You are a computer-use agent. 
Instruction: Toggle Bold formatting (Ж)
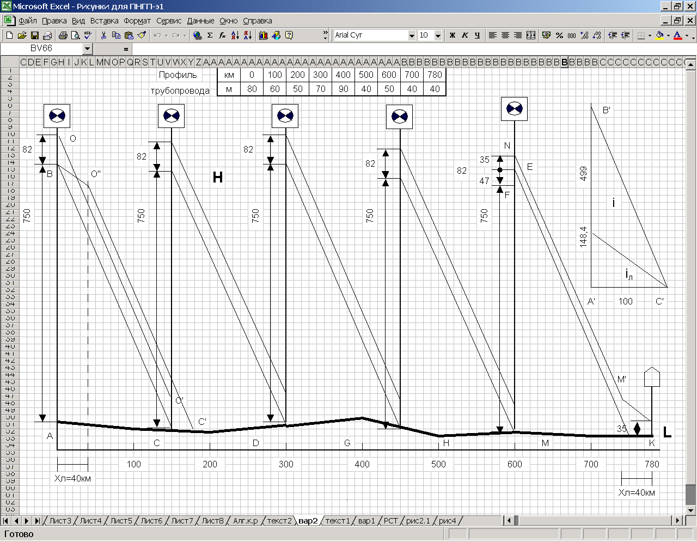click(452, 35)
